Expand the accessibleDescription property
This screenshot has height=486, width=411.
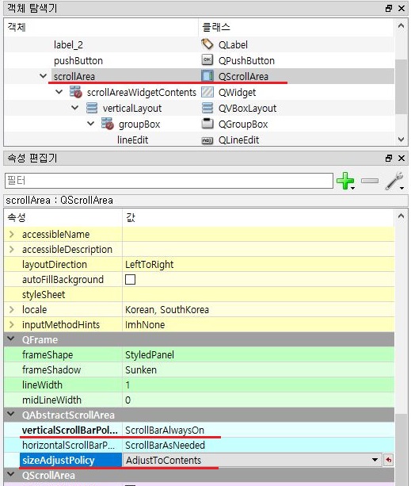11,249
